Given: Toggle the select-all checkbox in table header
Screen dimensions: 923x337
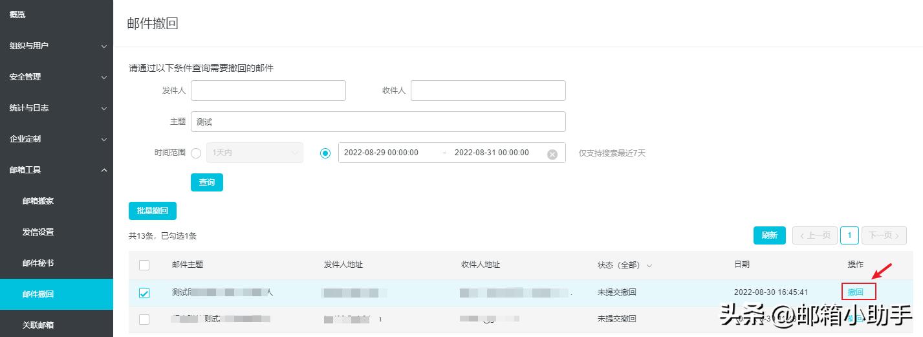Looking at the screenshot, I should (144, 265).
